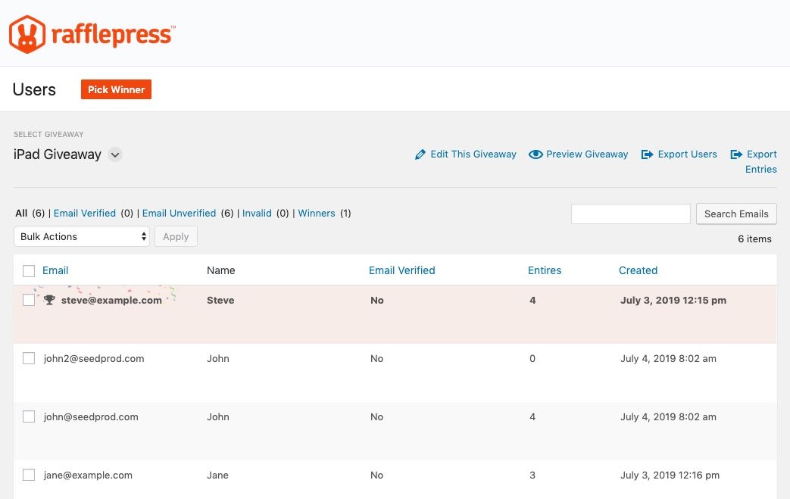Click the Export Users link
This screenshot has height=499, width=790.
[687, 154]
